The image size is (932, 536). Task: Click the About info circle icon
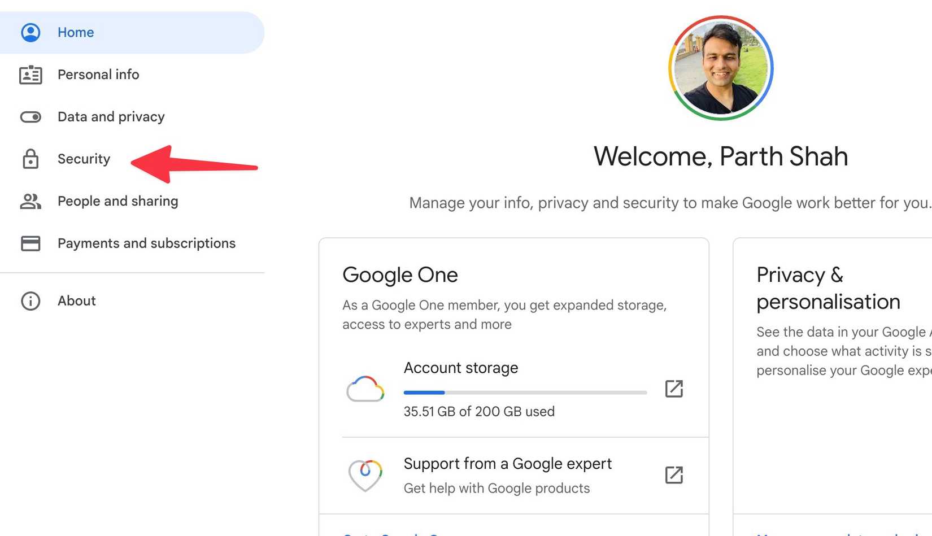tap(31, 301)
